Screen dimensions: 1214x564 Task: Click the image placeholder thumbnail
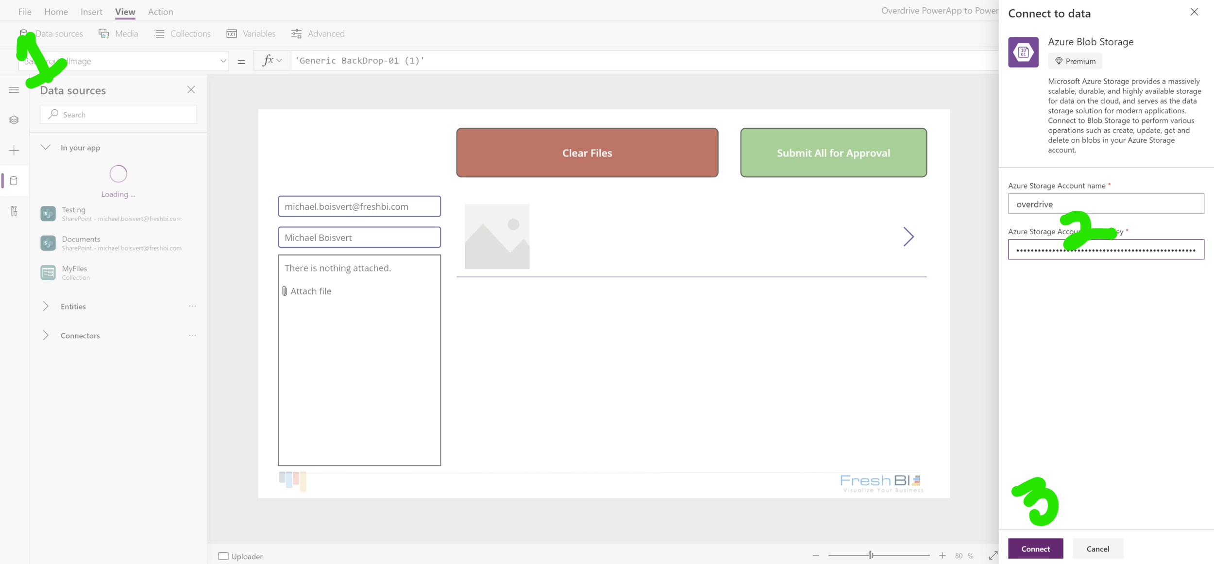pos(497,237)
